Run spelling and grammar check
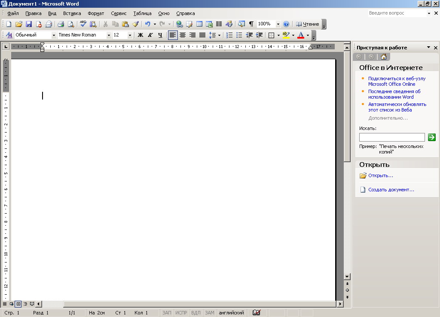The width and height of the screenshot is (440, 317). pyautogui.click(x=83, y=24)
